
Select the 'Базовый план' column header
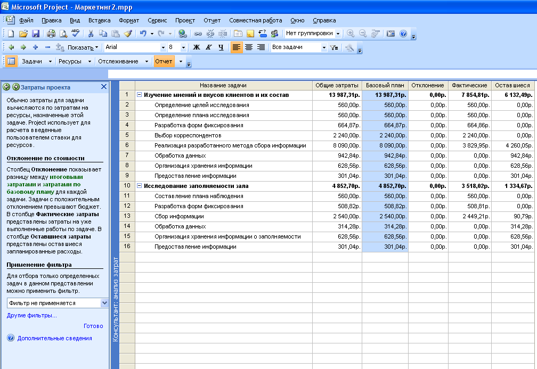pos(385,85)
